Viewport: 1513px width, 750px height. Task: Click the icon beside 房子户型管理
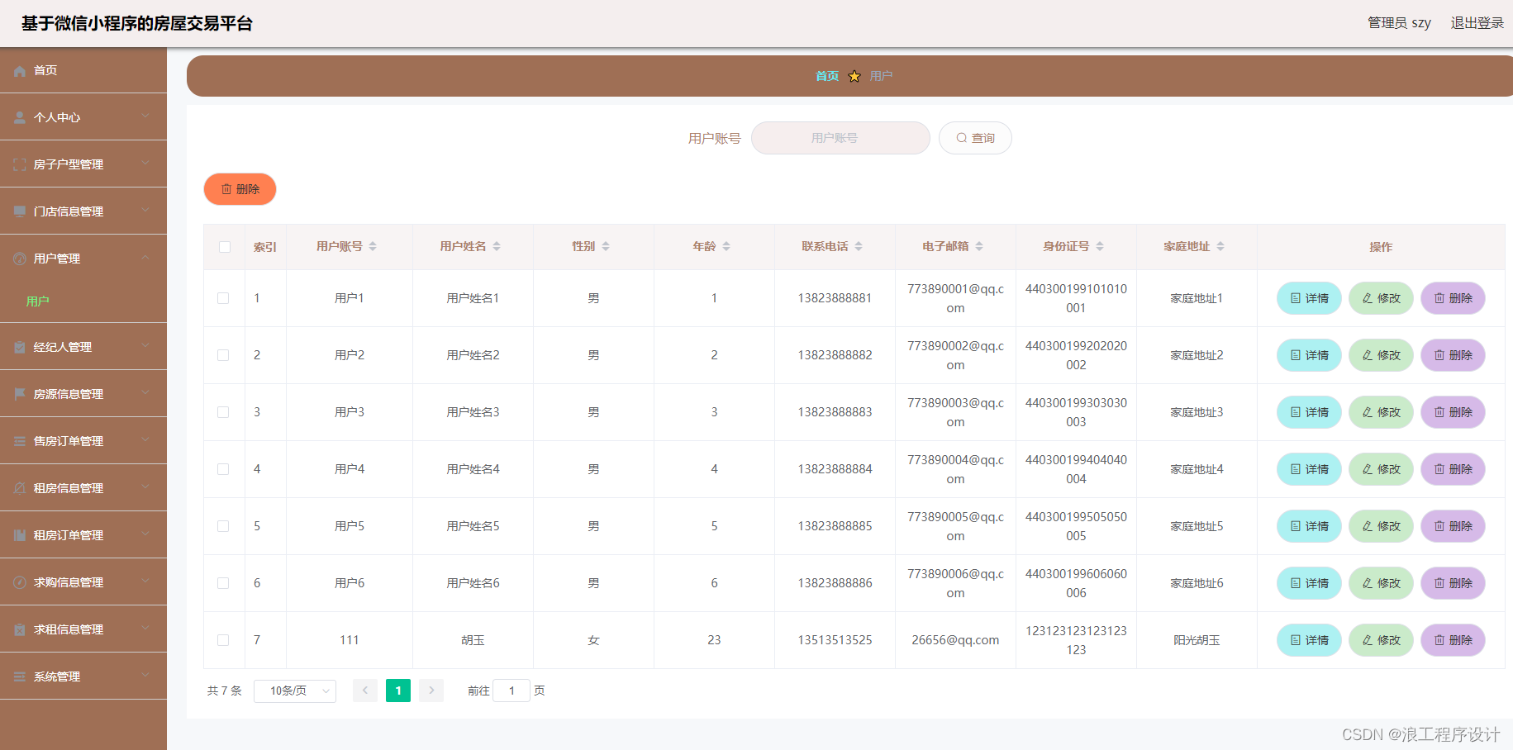point(20,165)
